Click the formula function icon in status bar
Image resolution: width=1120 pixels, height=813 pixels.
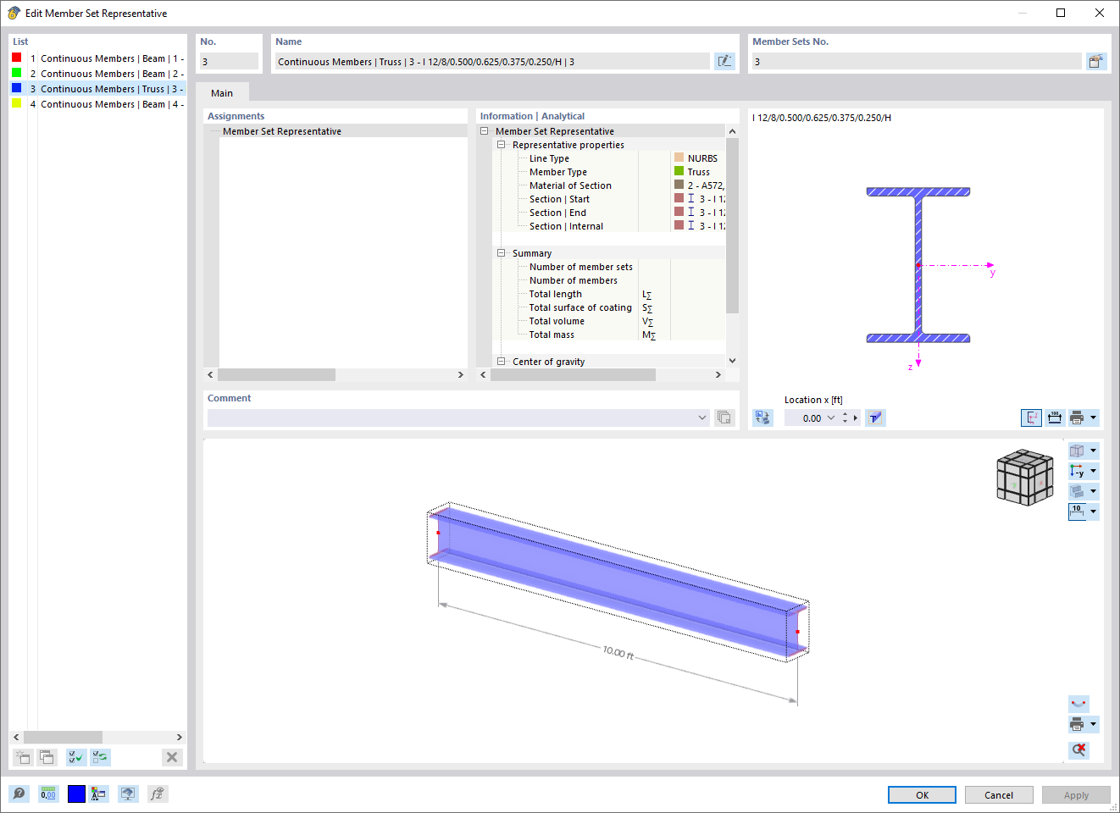click(157, 794)
